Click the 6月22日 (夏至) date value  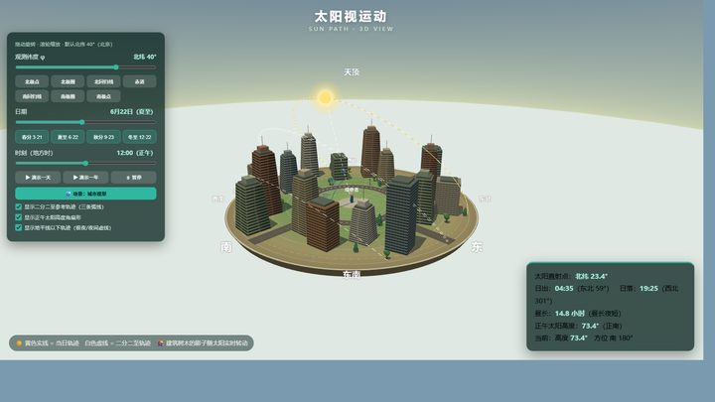pos(131,111)
